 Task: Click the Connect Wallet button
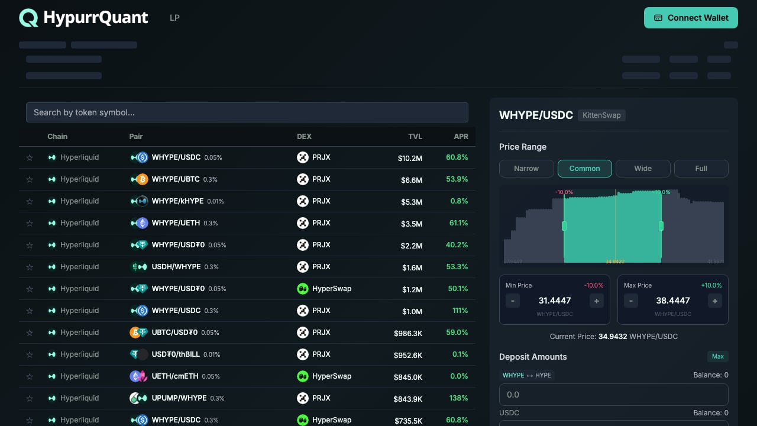(x=691, y=18)
